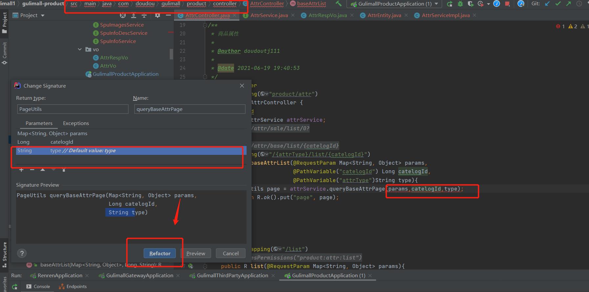
Task: Click the Rerun application icon in top toolbar
Action: point(449,4)
